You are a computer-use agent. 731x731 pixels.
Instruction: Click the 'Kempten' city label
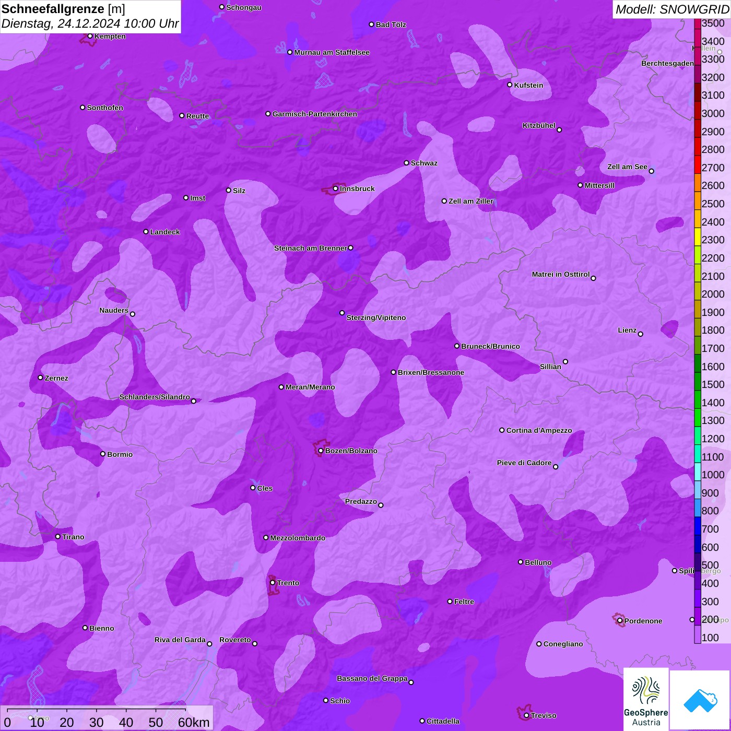110,36
